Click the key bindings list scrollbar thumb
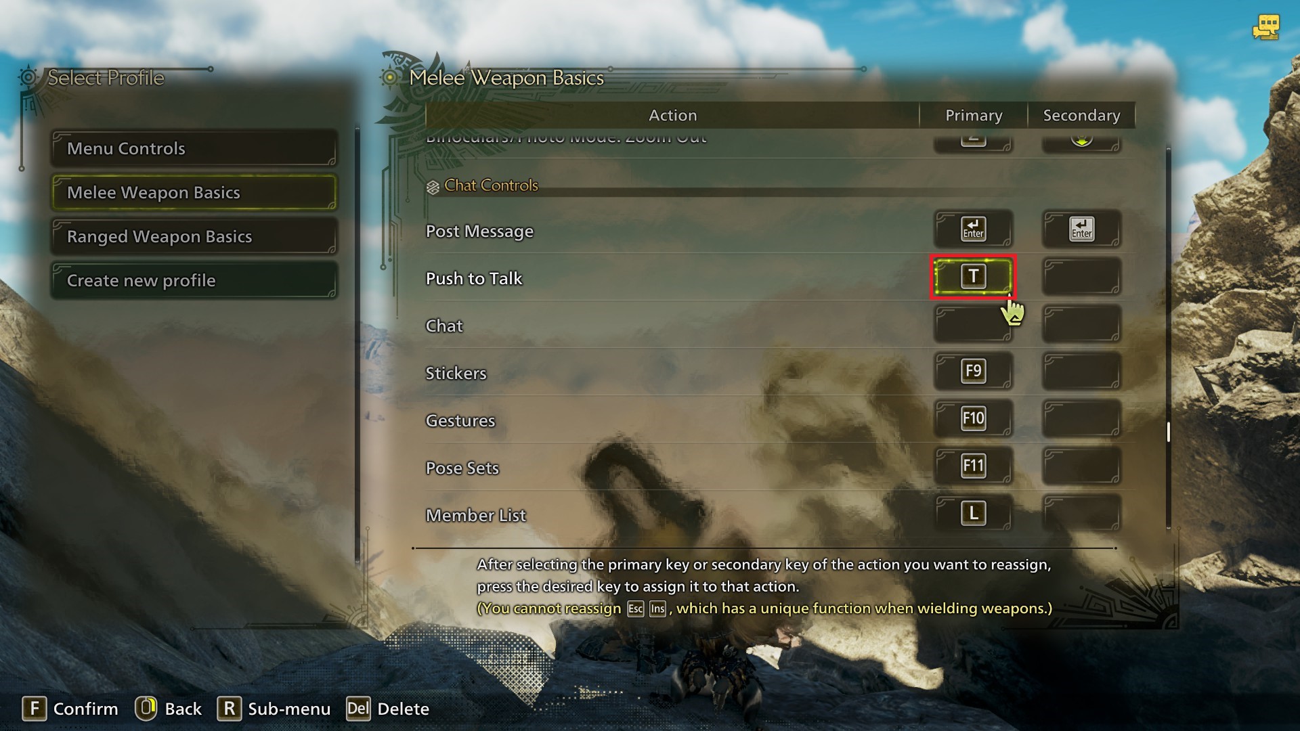The height and width of the screenshot is (731, 1300). pyautogui.click(x=1169, y=432)
